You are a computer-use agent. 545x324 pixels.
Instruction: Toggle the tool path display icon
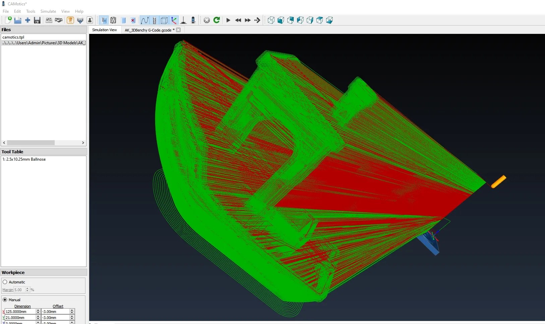pyautogui.click(x=145, y=20)
